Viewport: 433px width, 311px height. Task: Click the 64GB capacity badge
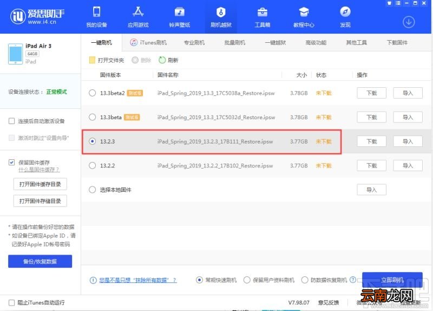(32, 54)
